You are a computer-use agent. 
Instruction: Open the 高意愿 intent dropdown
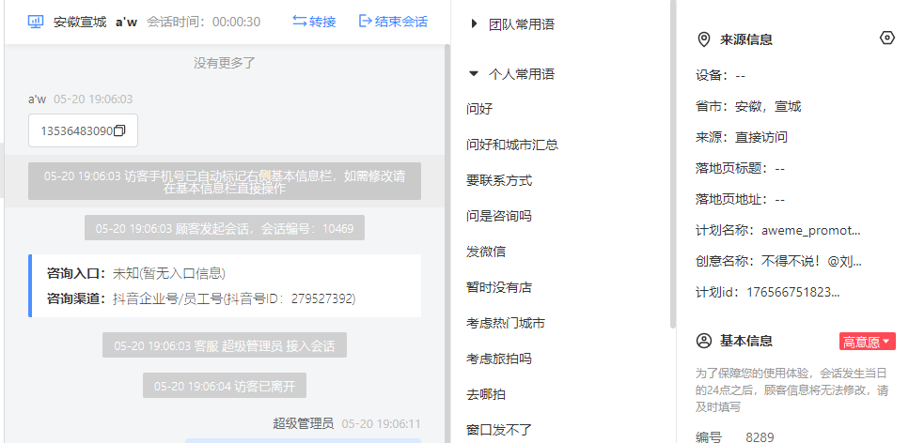(868, 342)
